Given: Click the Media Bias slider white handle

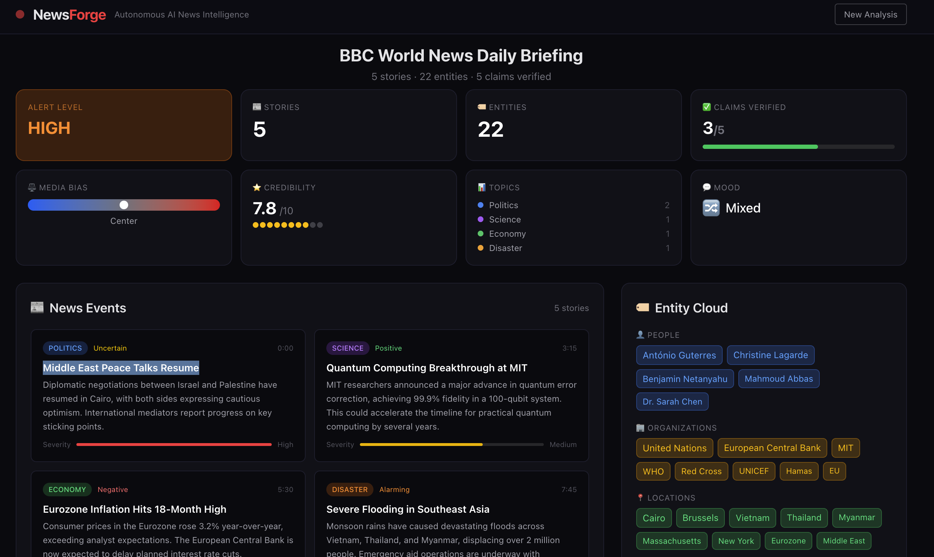Looking at the screenshot, I should point(124,205).
